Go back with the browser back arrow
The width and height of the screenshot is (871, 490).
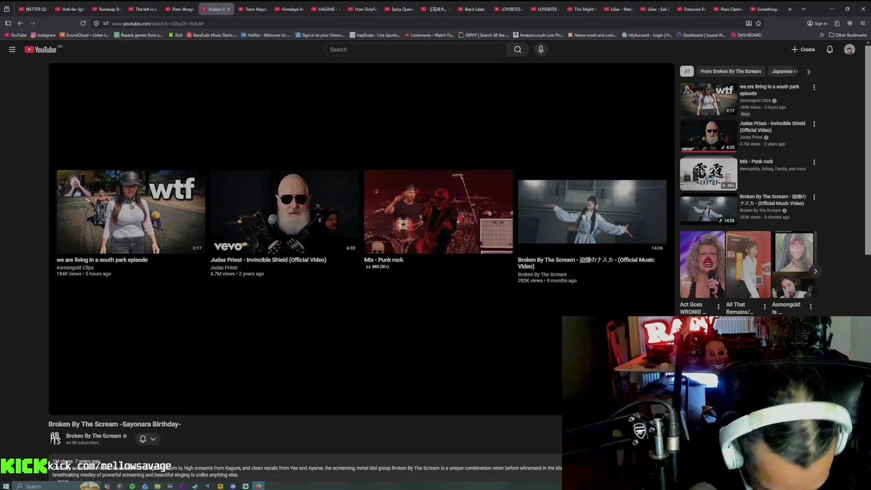(x=20, y=23)
